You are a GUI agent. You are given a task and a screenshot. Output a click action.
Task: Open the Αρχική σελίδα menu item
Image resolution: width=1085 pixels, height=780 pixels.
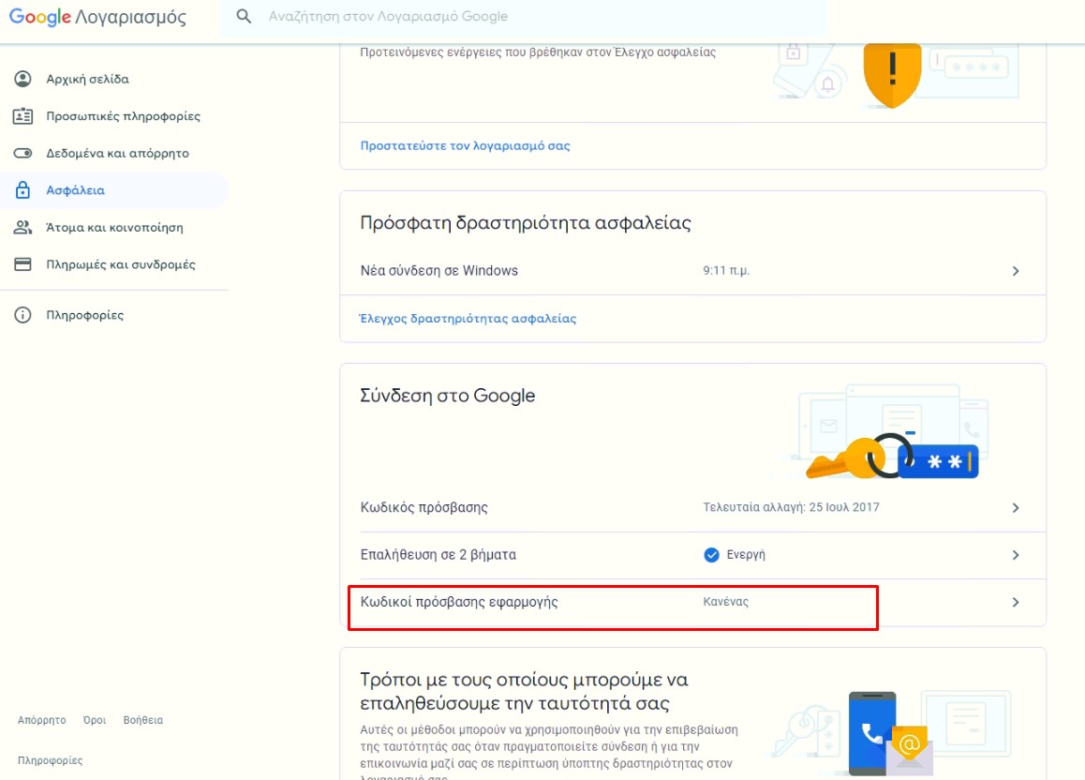tap(114, 79)
